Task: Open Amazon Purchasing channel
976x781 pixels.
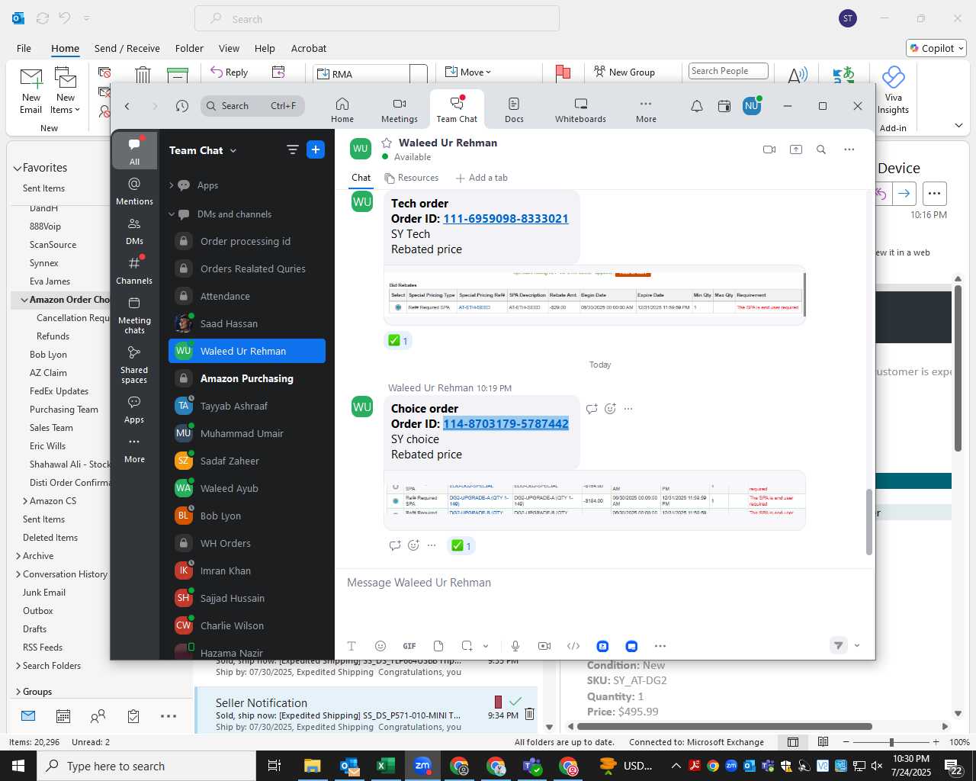Action: coord(247,378)
